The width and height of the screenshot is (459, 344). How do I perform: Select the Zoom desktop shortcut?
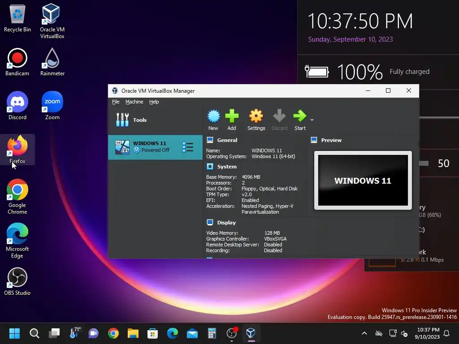pos(52,106)
